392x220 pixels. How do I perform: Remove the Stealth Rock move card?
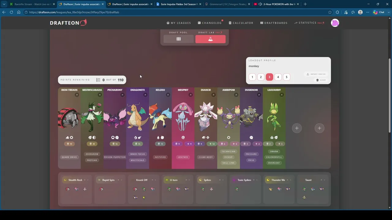(x=85, y=180)
